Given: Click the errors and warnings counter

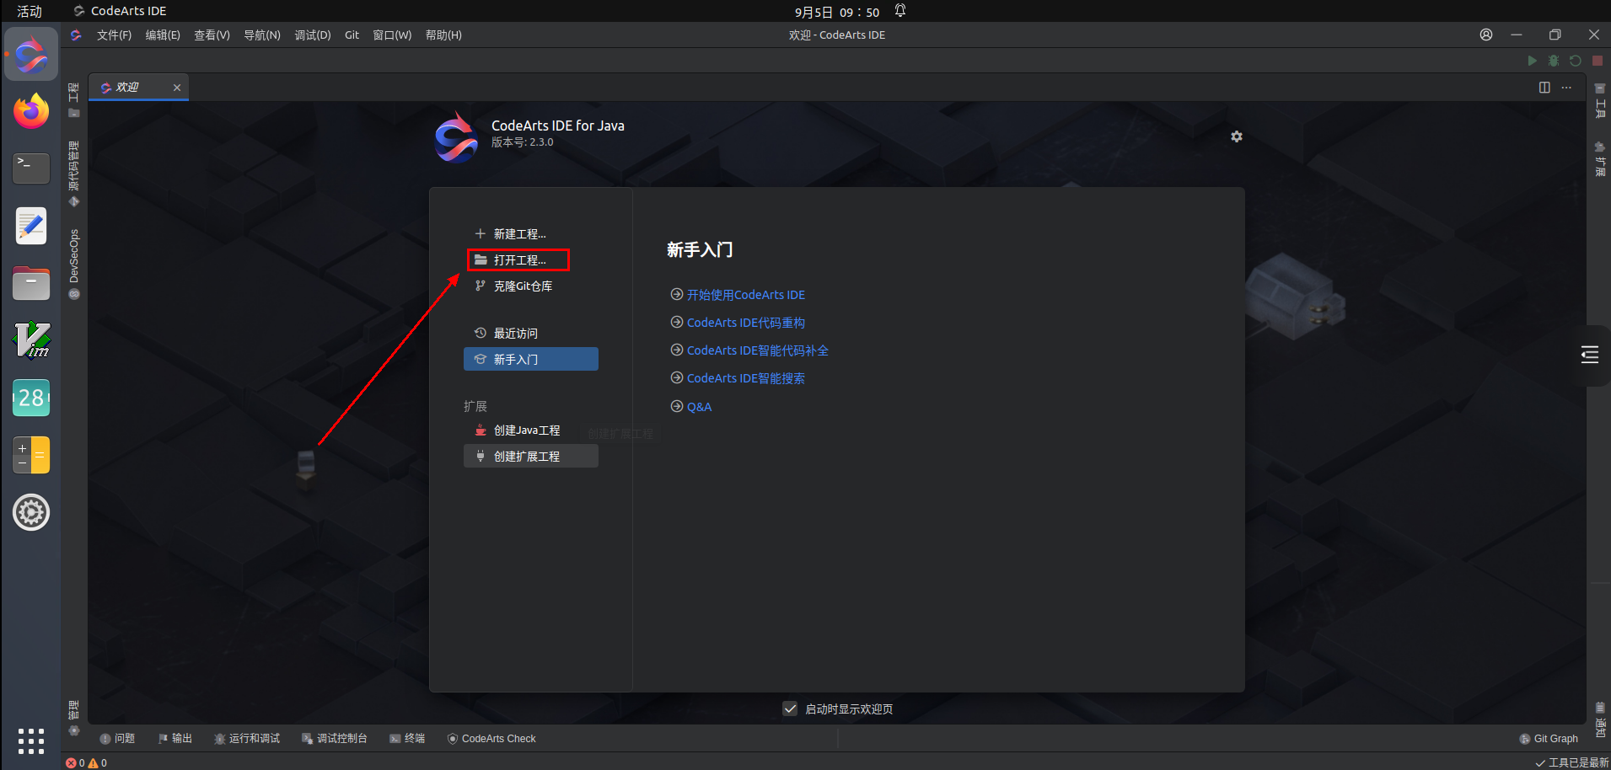Looking at the screenshot, I should coord(87,762).
